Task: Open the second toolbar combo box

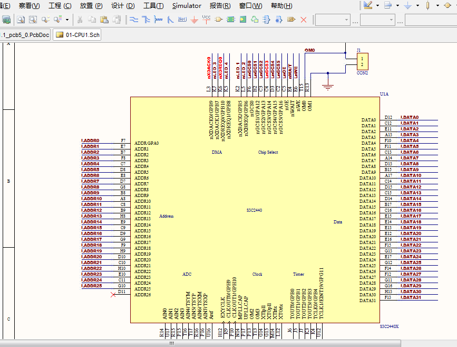Action: (377, 20)
